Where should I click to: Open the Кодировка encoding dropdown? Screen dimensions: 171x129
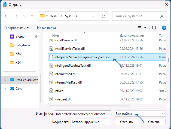coord(91,122)
